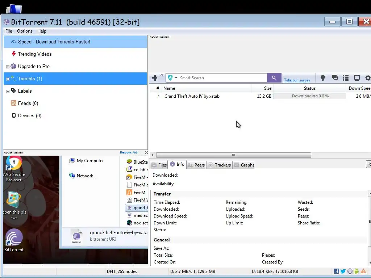Click the Report Ad link
The height and width of the screenshot is (278, 371).
tap(129, 152)
